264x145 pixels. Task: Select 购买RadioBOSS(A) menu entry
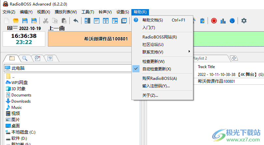click(162, 78)
